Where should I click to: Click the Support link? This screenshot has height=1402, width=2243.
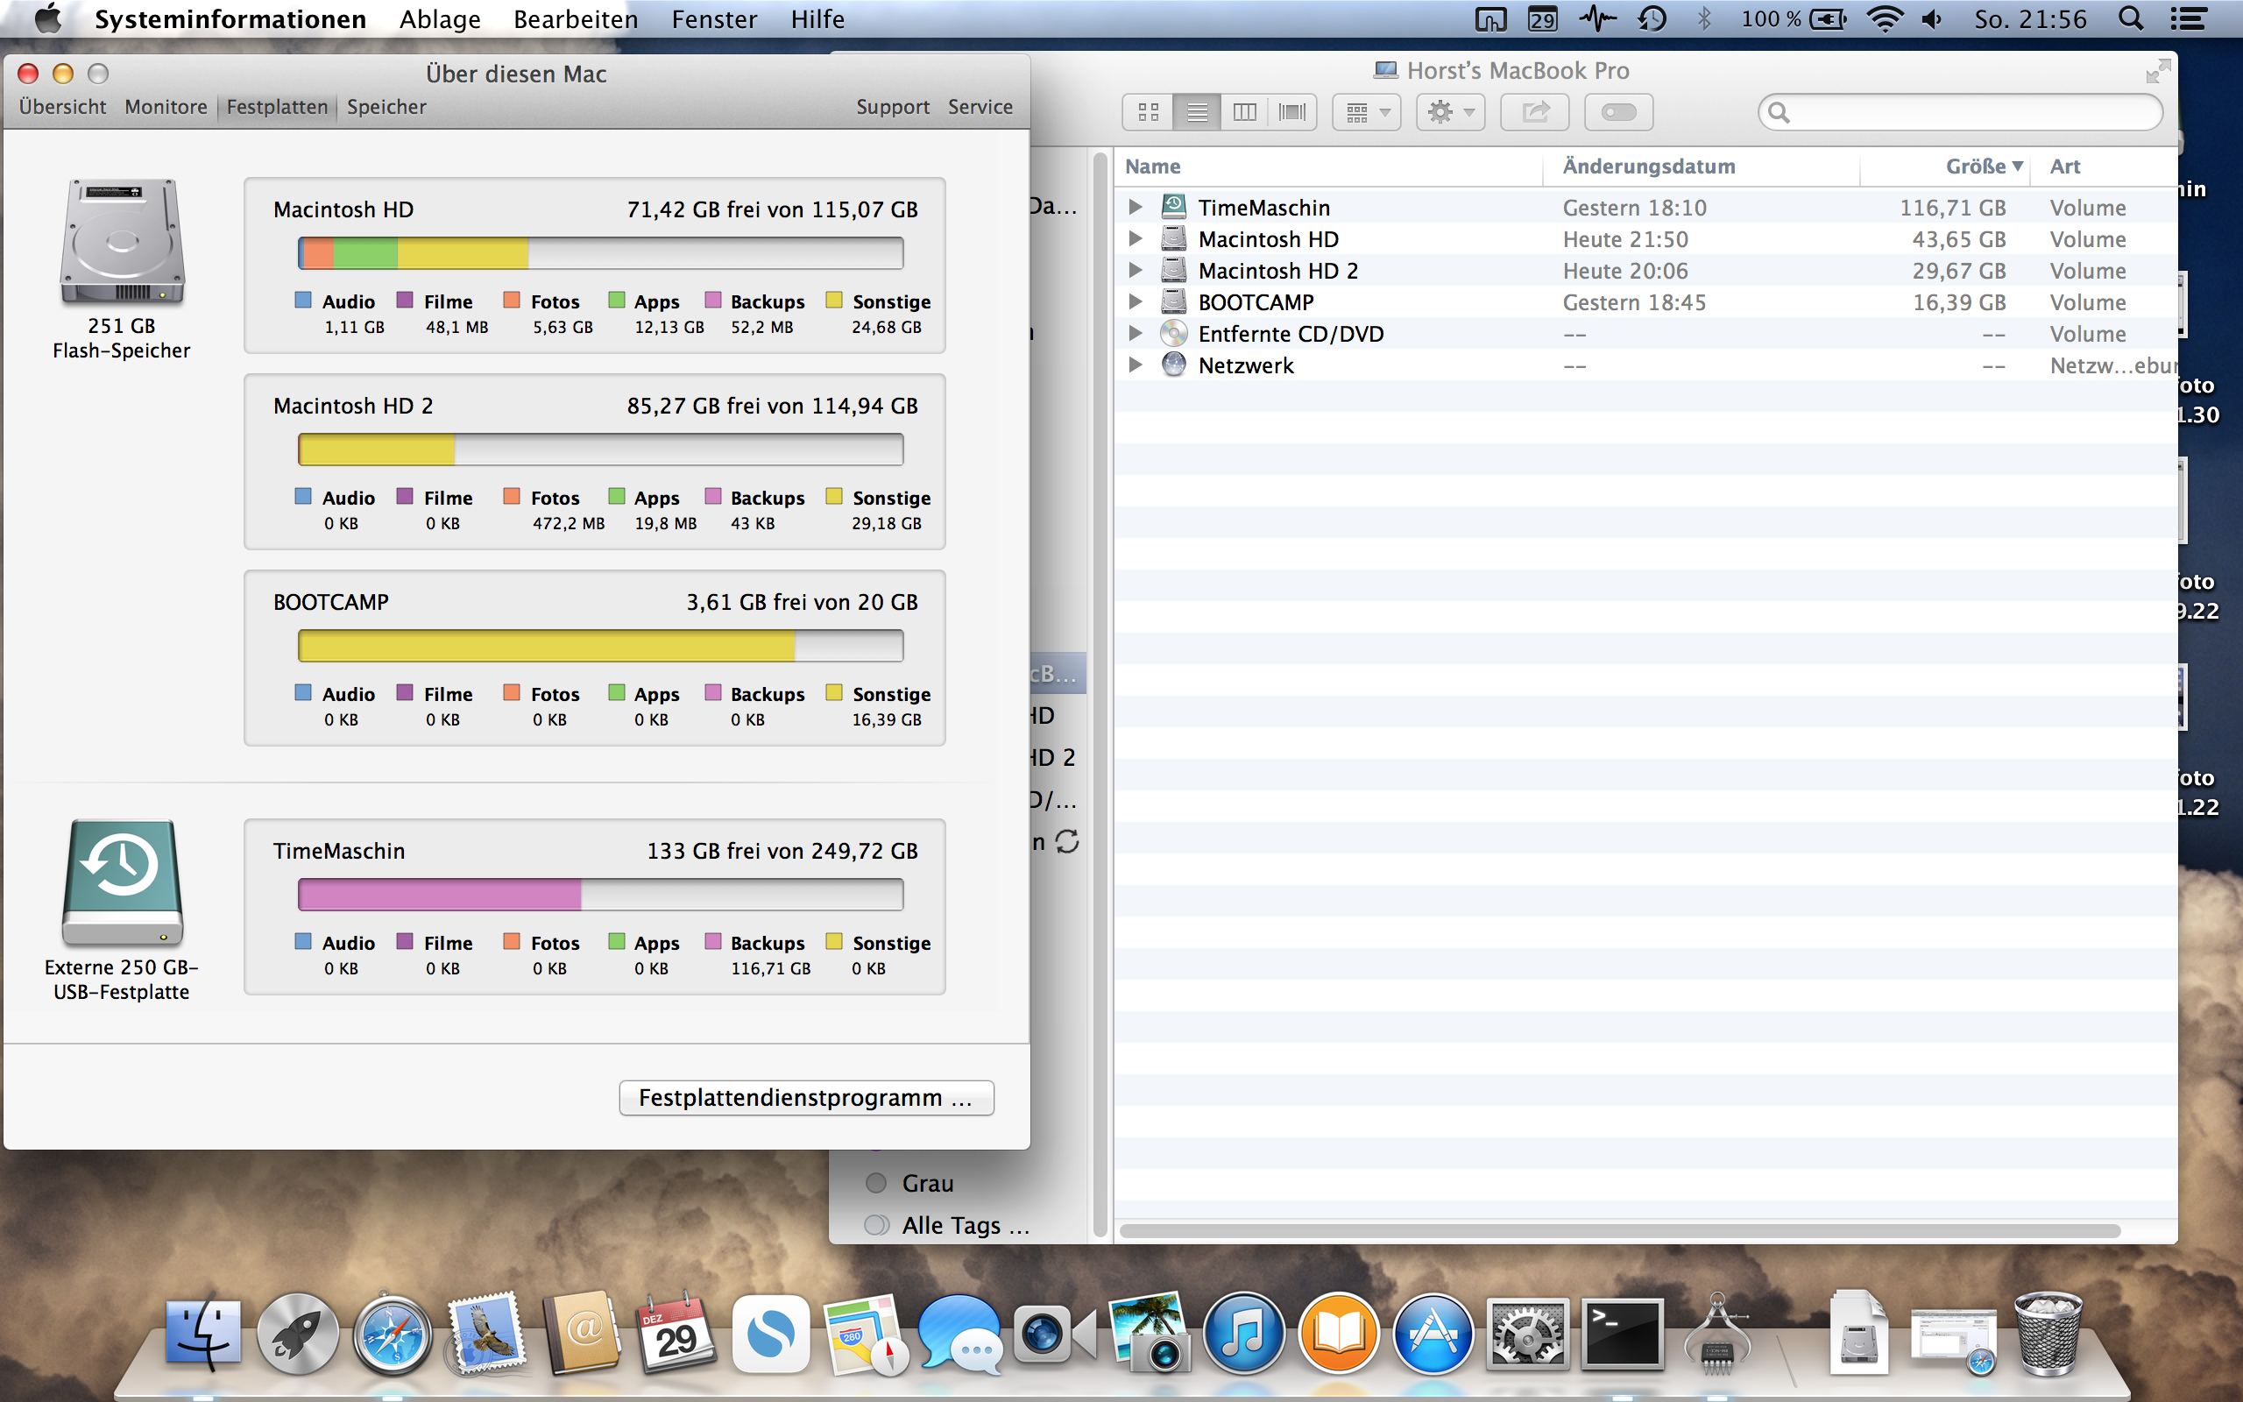click(892, 107)
